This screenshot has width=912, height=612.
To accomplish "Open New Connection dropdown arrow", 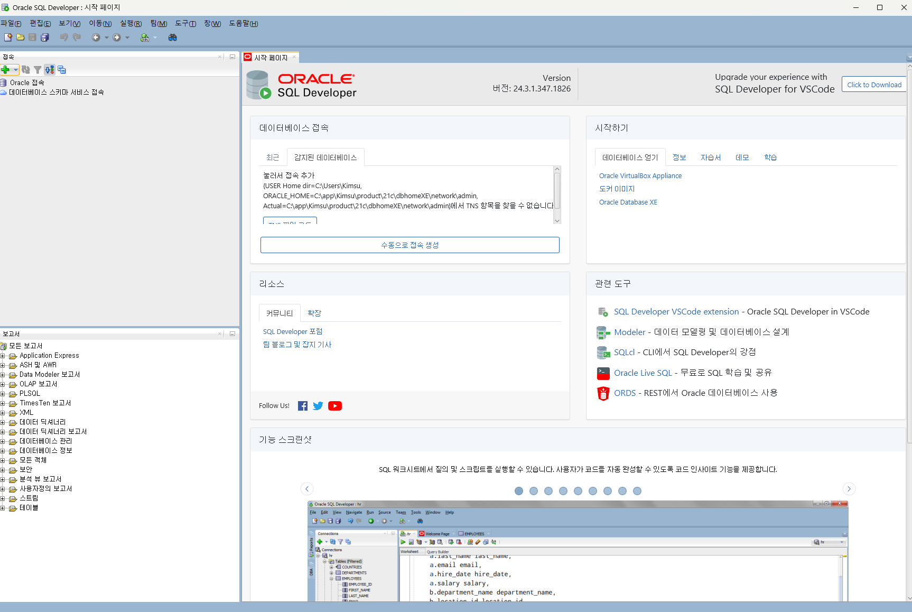I will pos(16,70).
